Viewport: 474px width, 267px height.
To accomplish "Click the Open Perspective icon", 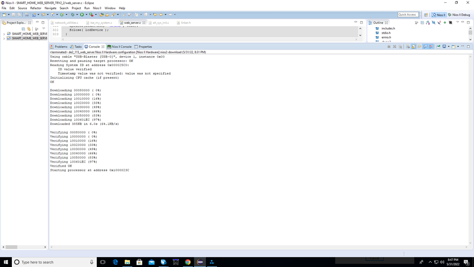I will (426, 15).
